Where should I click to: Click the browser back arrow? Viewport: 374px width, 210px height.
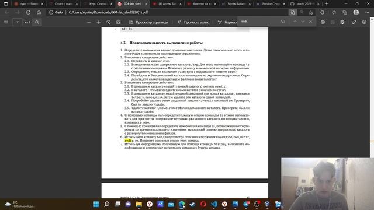[6, 12]
